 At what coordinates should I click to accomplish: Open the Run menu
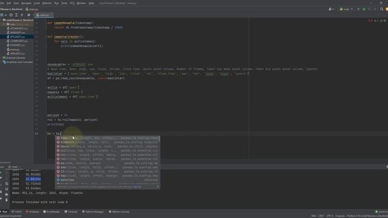tap(56, 3)
